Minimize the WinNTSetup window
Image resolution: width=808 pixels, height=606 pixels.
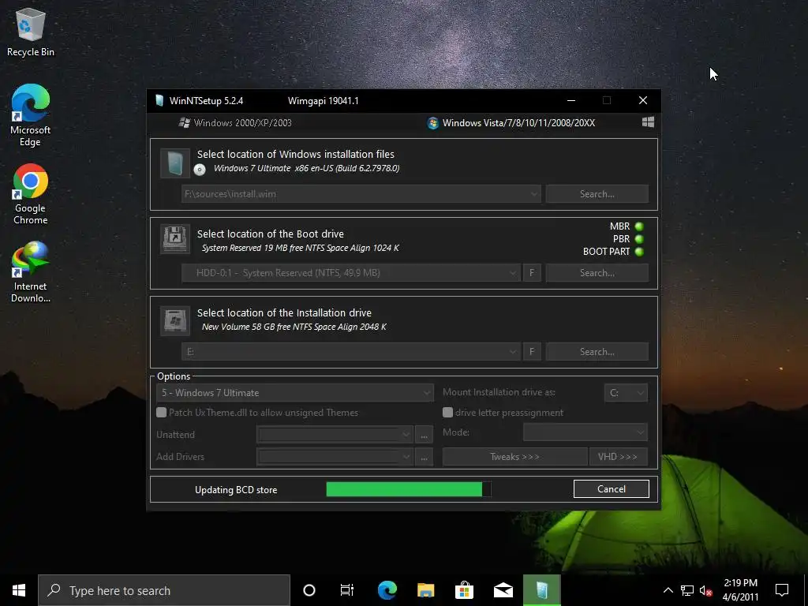point(571,100)
